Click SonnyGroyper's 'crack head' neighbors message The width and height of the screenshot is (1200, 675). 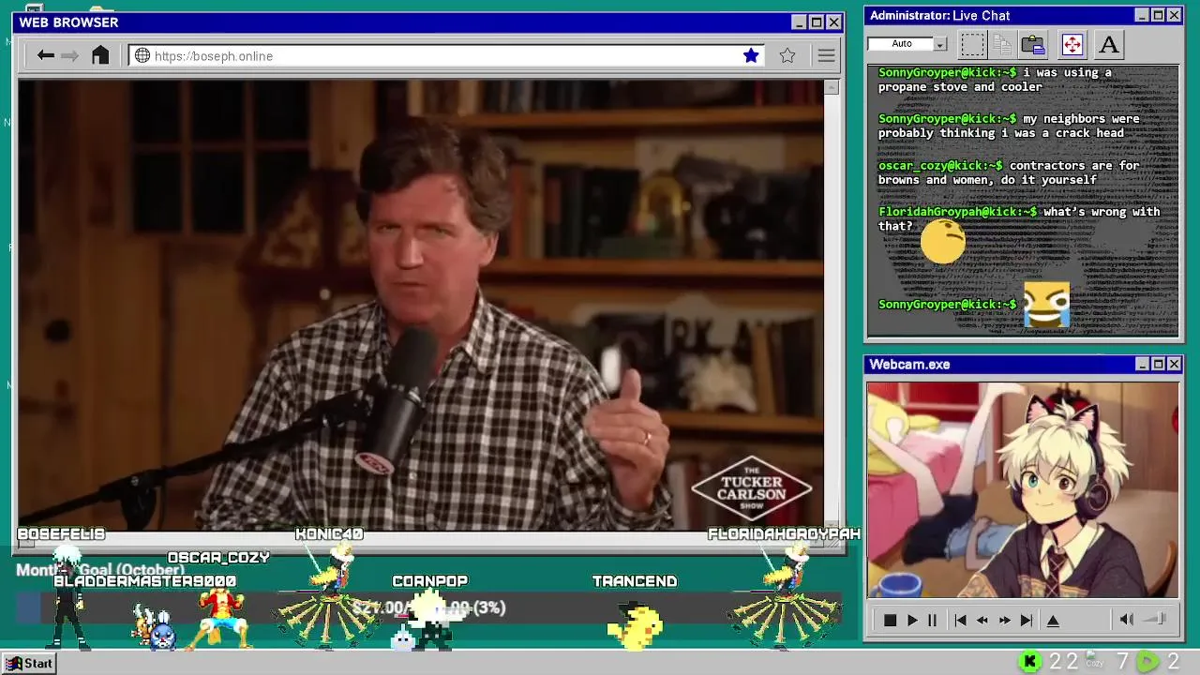1009,126
